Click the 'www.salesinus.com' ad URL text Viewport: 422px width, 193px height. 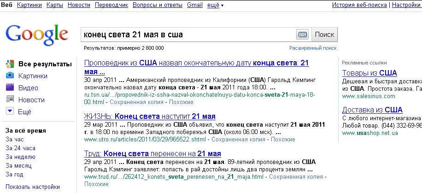[369, 96]
